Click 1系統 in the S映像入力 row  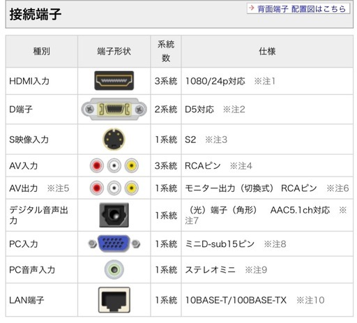pos(166,140)
